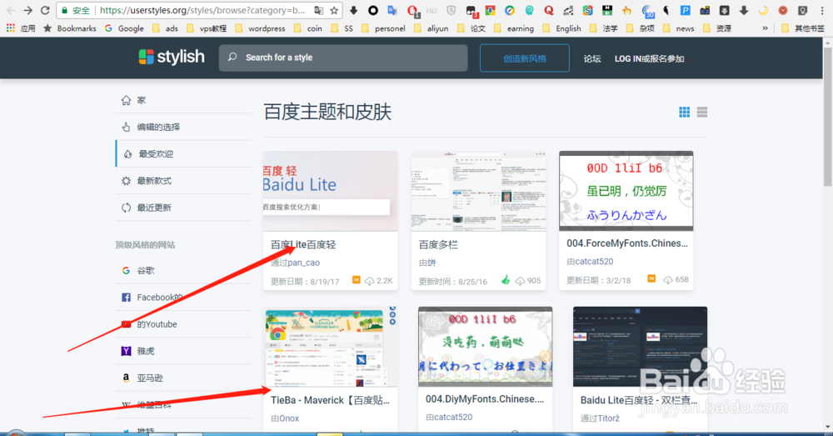Image resolution: width=833 pixels, height=436 pixels.
Task: Open Google bookmark in bookmarks bar
Action: point(124,28)
